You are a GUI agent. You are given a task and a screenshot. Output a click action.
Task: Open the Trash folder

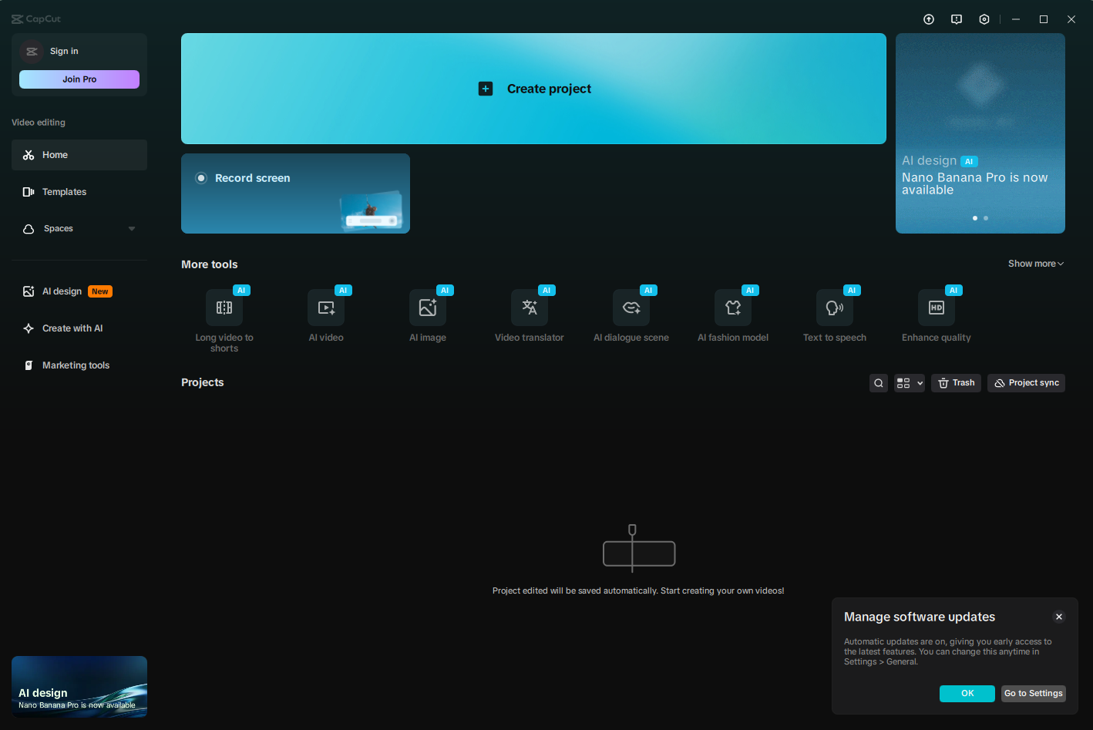point(957,383)
